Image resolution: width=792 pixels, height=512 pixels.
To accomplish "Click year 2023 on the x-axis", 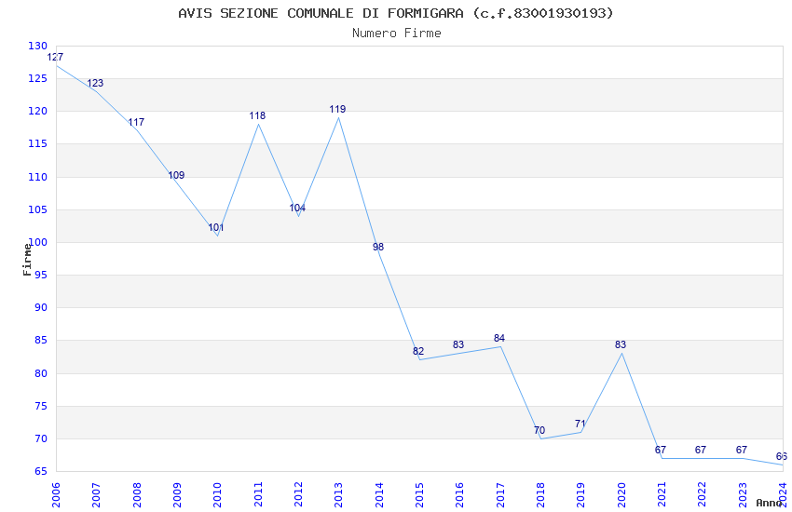I will [x=743, y=495].
